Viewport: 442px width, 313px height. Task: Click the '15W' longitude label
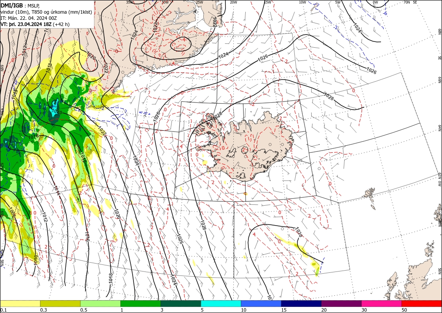(267, 2)
